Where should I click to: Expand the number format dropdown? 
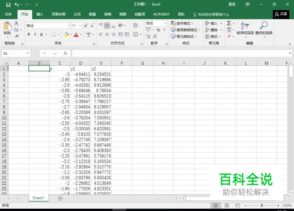tap(165, 23)
